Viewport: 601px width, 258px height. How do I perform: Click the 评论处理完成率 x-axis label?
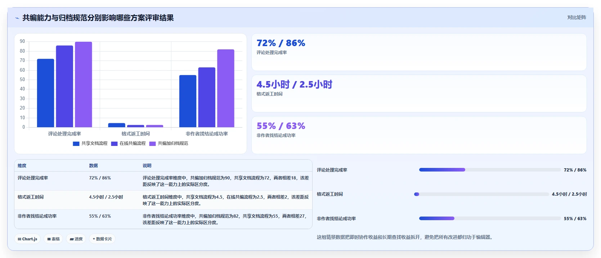point(64,134)
